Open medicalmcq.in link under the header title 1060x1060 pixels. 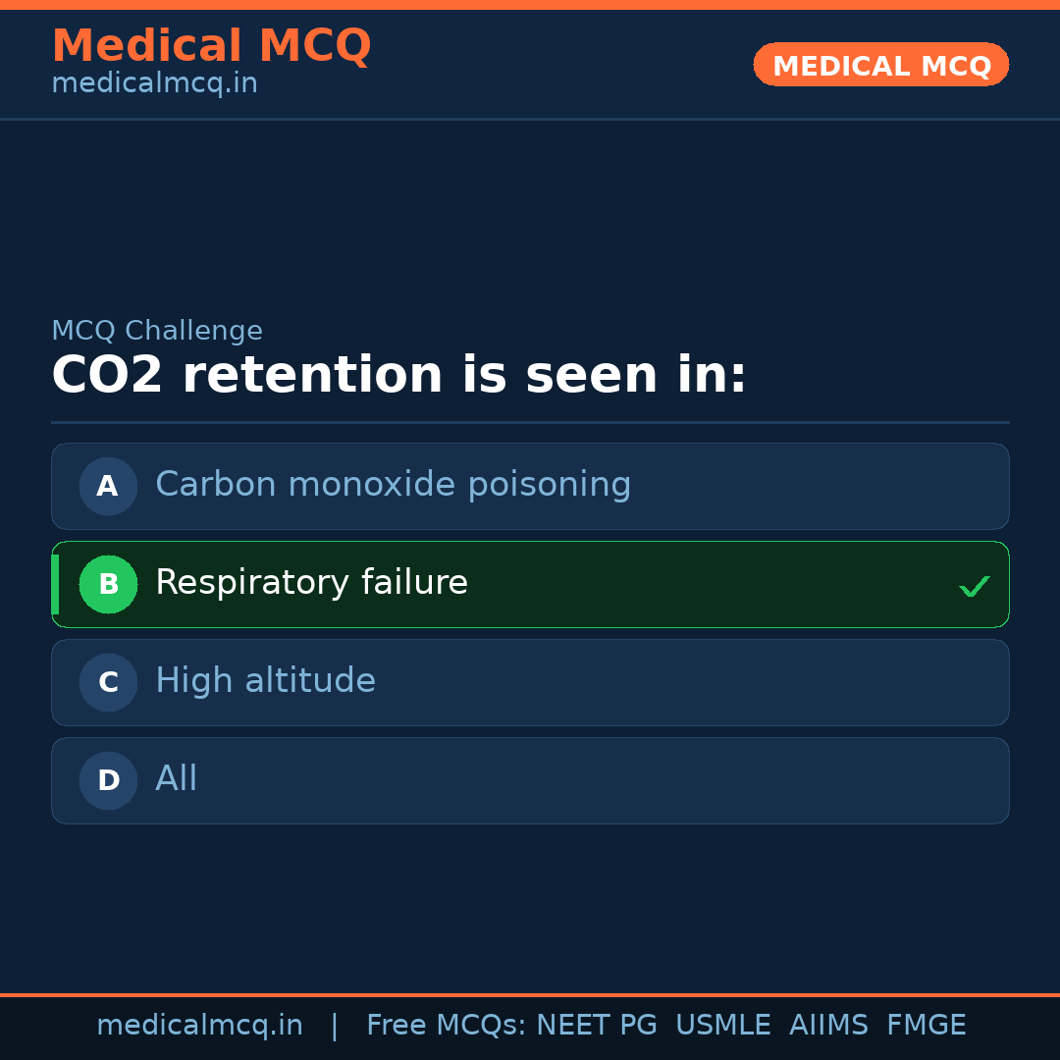154,84
